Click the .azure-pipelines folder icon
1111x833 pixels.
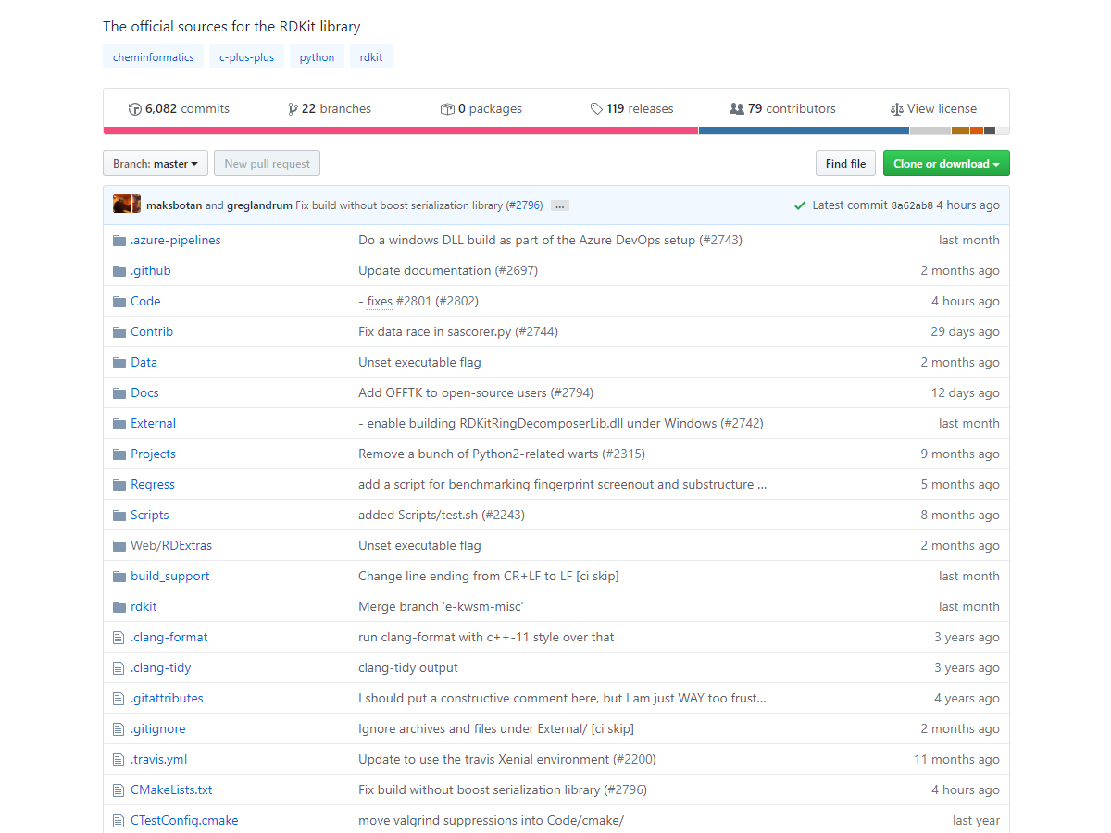tap(119, 241)
